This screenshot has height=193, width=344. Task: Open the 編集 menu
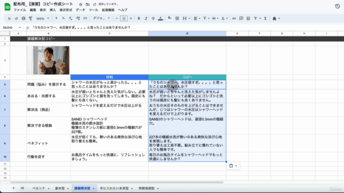coord(33,10)
